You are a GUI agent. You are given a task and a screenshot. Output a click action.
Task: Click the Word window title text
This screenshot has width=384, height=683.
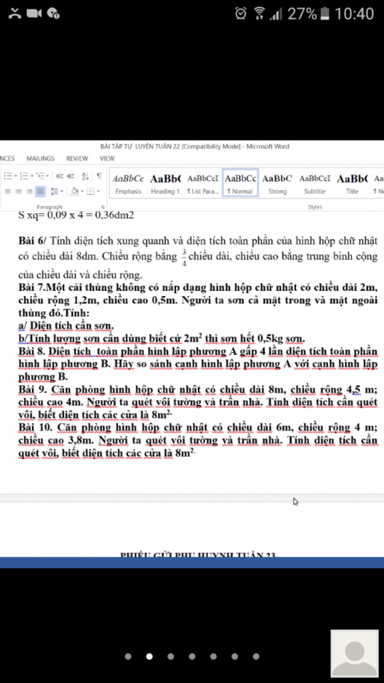click(195, 146)
